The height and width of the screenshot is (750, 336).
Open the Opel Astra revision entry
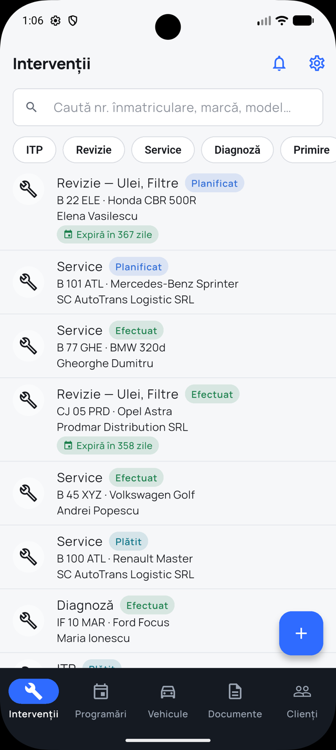pyautogui.click(x=168, y=419)
